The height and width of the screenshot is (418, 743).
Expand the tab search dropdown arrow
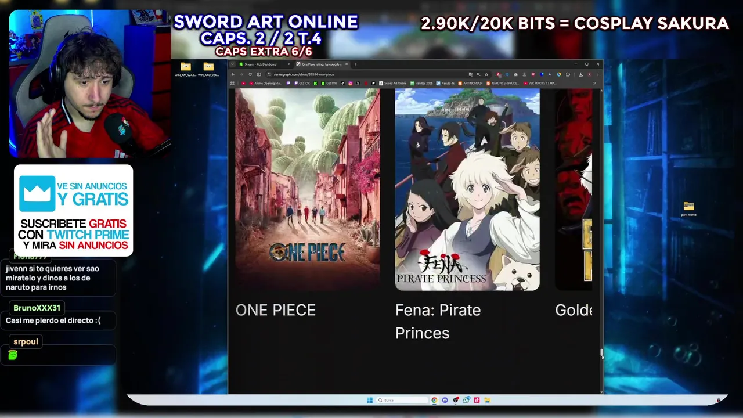tap(232, 64)
